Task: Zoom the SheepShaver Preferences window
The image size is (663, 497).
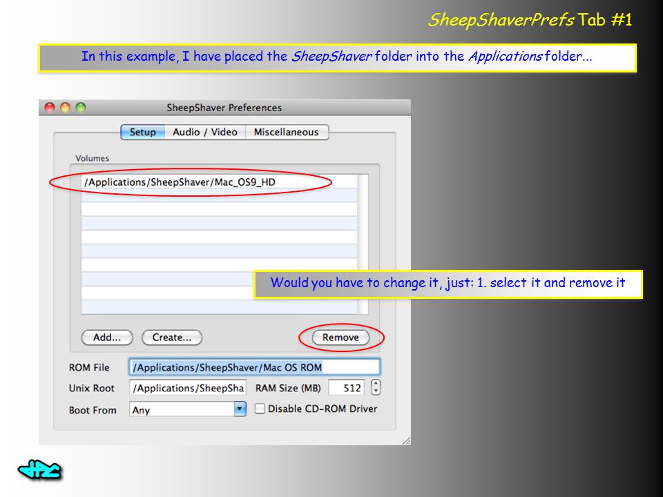Action: [80, 108]
